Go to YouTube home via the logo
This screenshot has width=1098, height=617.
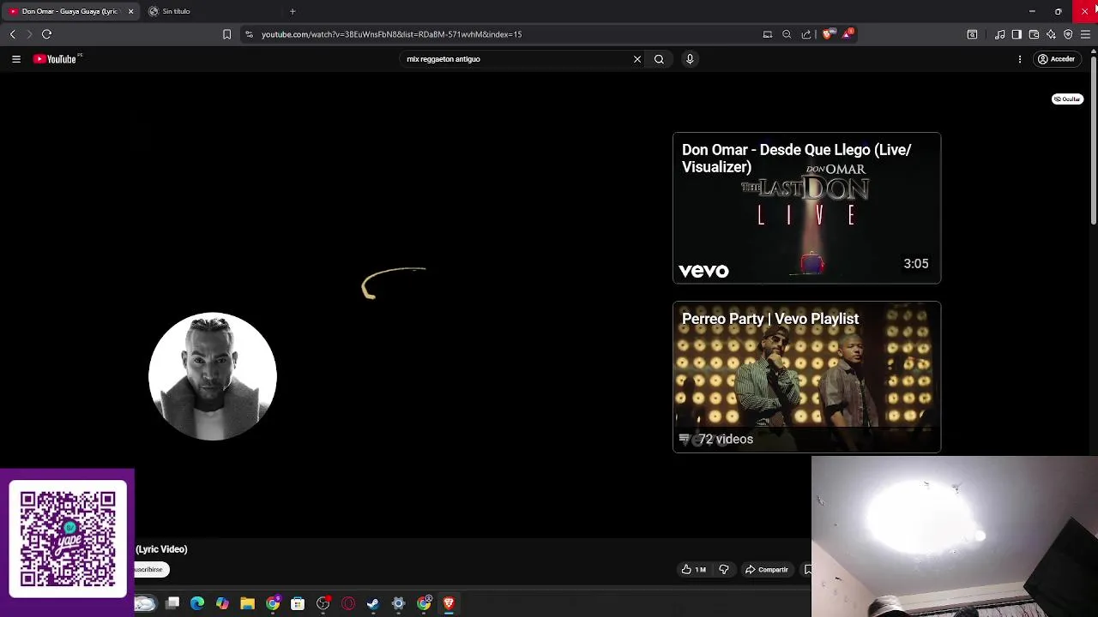point(57,59)
